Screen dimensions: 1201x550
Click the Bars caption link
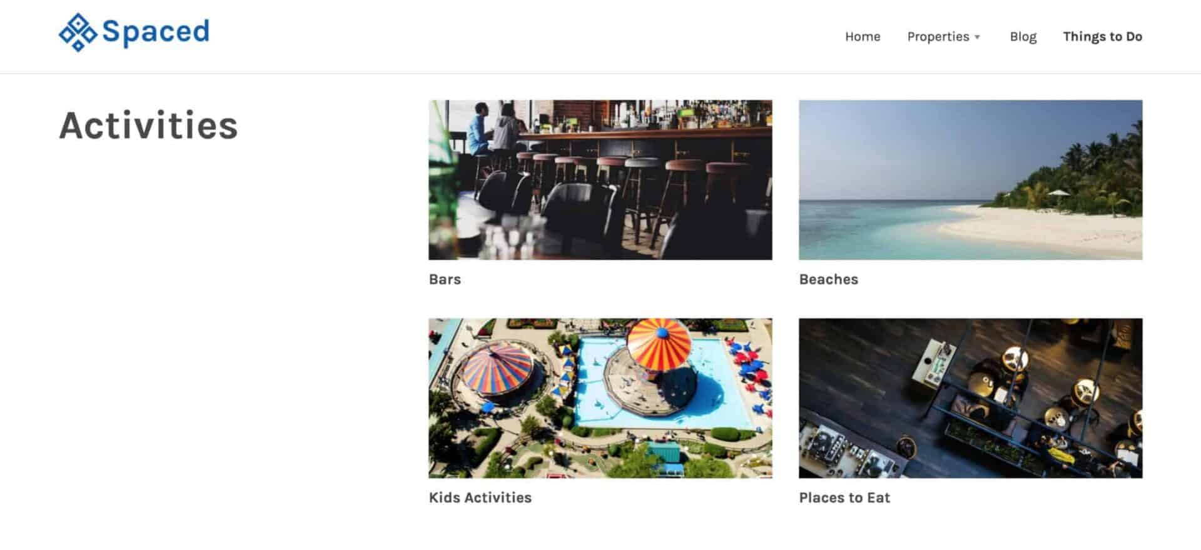pos(445,279)
